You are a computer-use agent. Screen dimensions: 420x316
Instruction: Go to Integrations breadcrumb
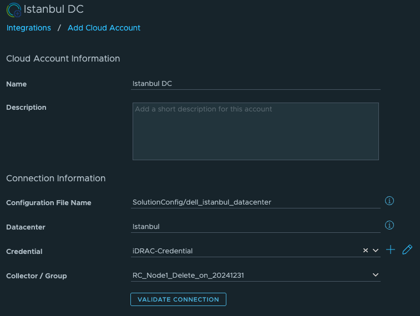pyautogui.click(x=29, y=28)
